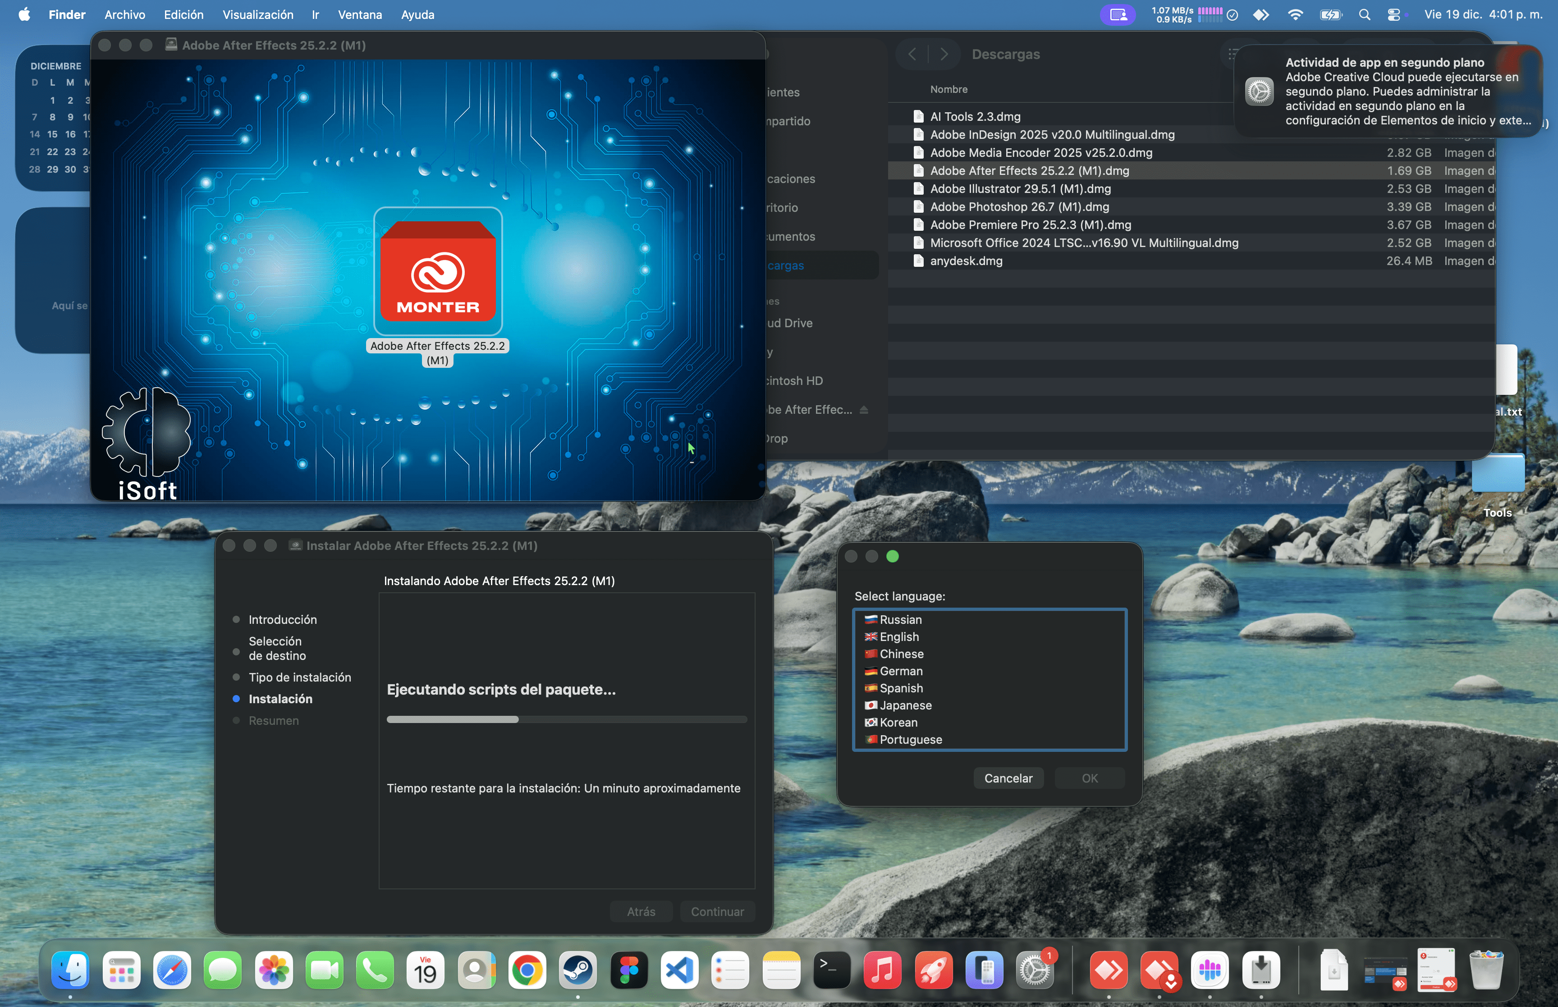This screenshot has height=1007, width=1558.
Task: Open the Ventana menu
Action: click(x=360, y=14)
